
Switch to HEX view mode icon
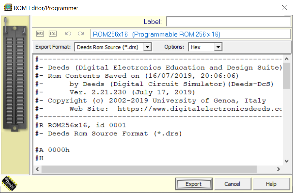pyautogui.click(x=40, y=34)
